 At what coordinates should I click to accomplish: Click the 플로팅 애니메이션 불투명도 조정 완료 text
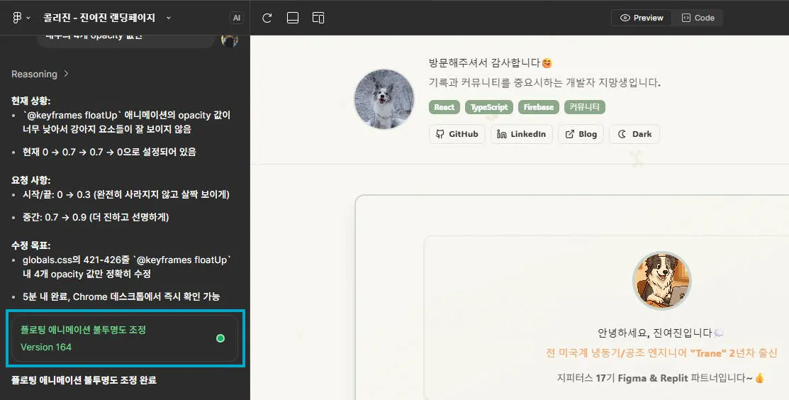pos(84,380)
